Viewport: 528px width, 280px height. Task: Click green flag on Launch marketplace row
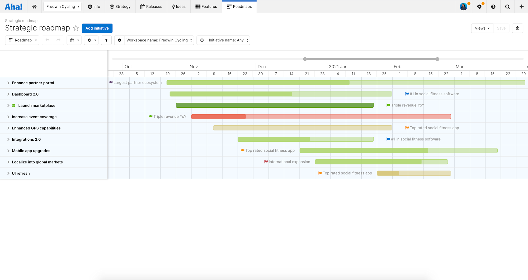pyautogui.click(x=388, y=105)
